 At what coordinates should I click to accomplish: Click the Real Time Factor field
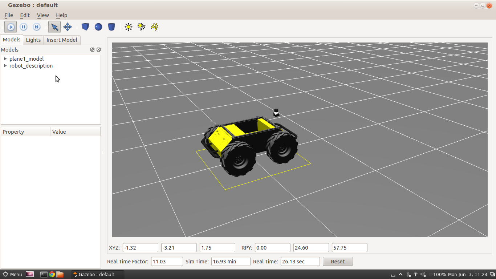pyautogui.click(x=167, y=262)
